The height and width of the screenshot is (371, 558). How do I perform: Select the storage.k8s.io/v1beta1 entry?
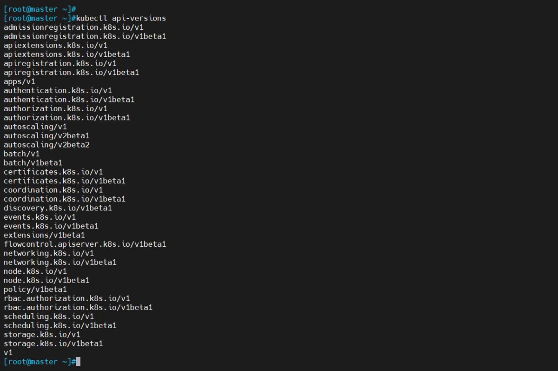tap(53, 344)
